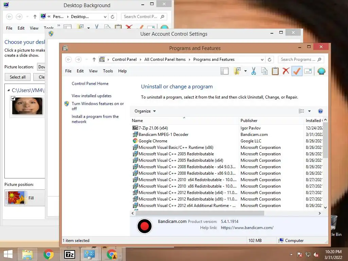The width and height of the screenshot is (348, 261).
Task: Click the vertical scrollbar down arrow in program list
Action: 325,208
